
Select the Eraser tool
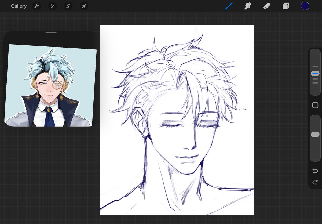[267, 6]
